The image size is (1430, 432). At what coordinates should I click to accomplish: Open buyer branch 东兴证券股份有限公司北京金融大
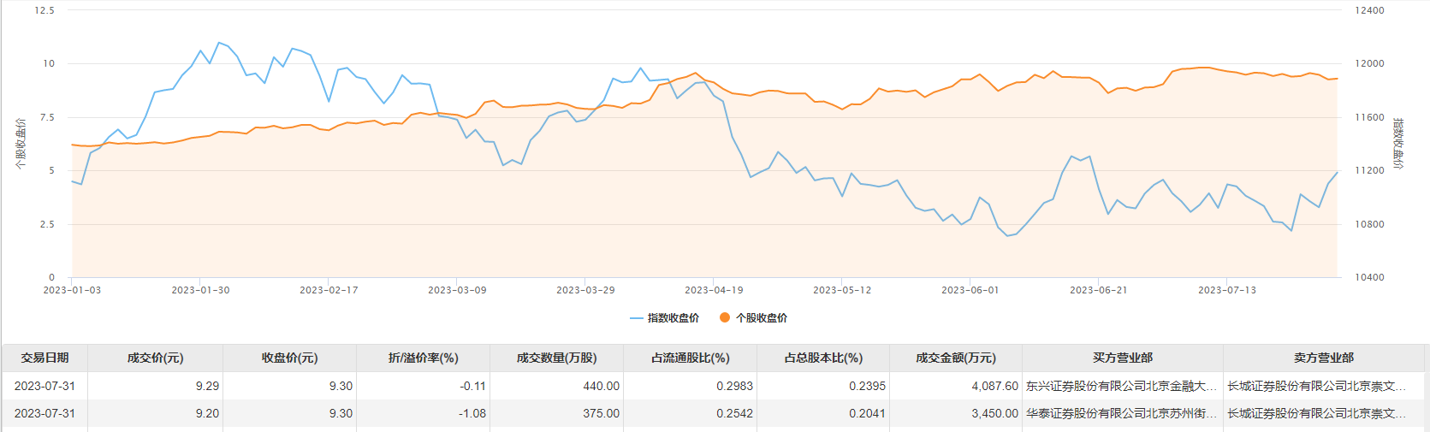click(x=1121, y=387)
